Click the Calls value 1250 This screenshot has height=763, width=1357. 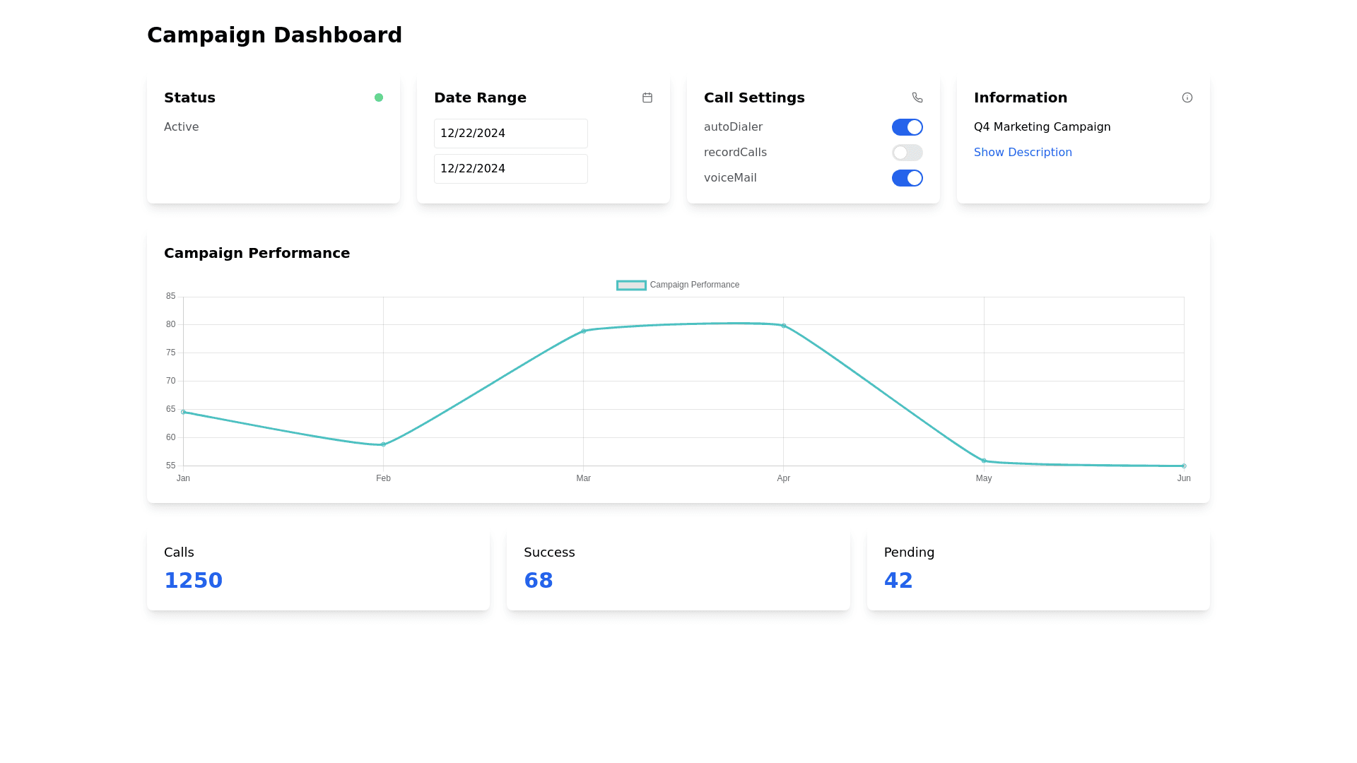click(x=193, y=581)
